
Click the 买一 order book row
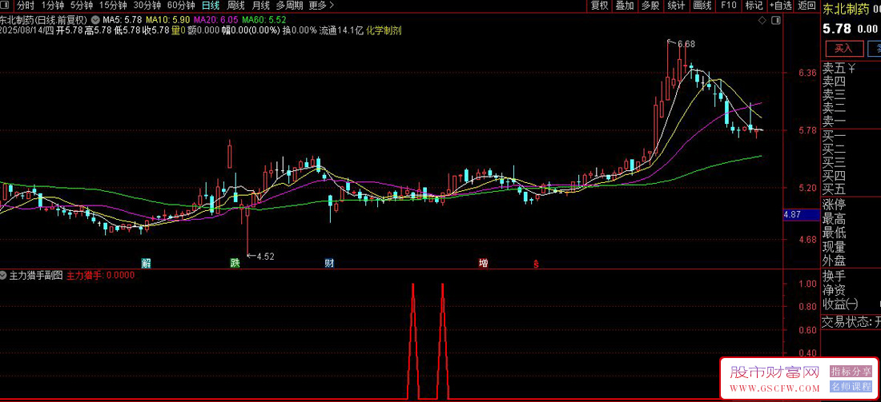851,136
